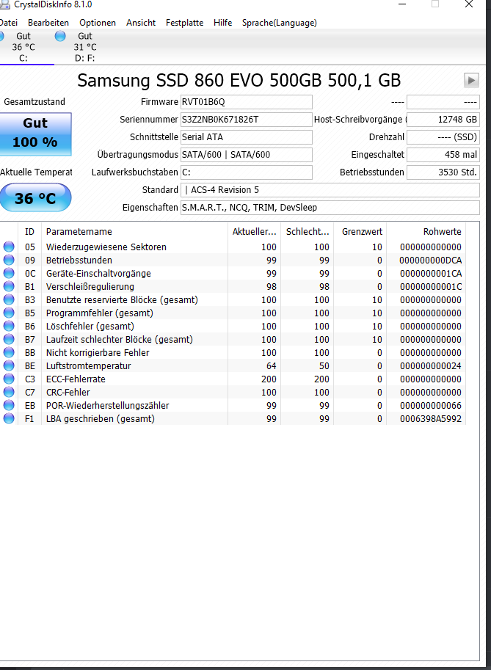Viewport: 491px width, 670px height.
Task: Click the Drehzahl ---- (SSD) value
Action: pos(443,136)
